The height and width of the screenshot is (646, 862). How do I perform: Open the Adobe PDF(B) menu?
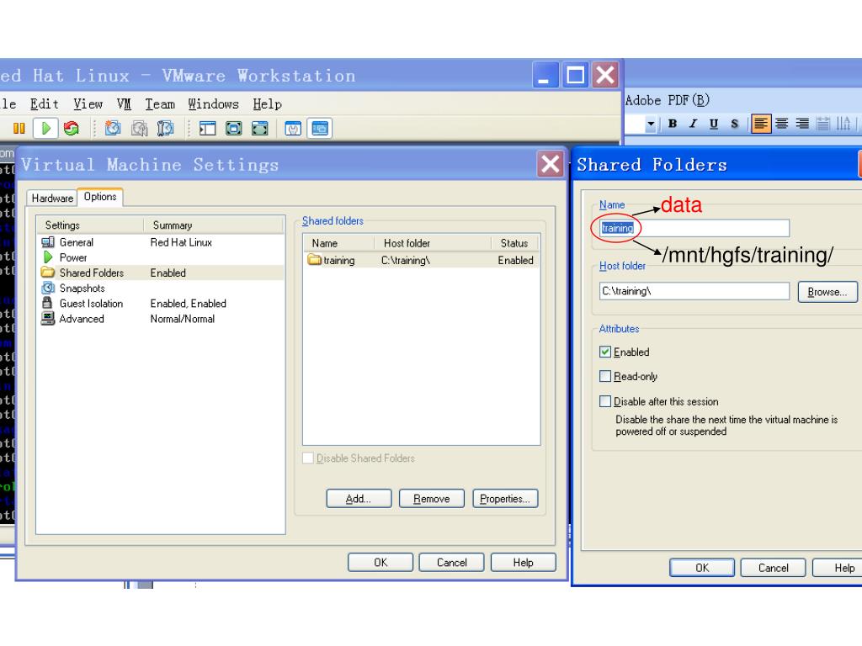[x=668, y=101]
